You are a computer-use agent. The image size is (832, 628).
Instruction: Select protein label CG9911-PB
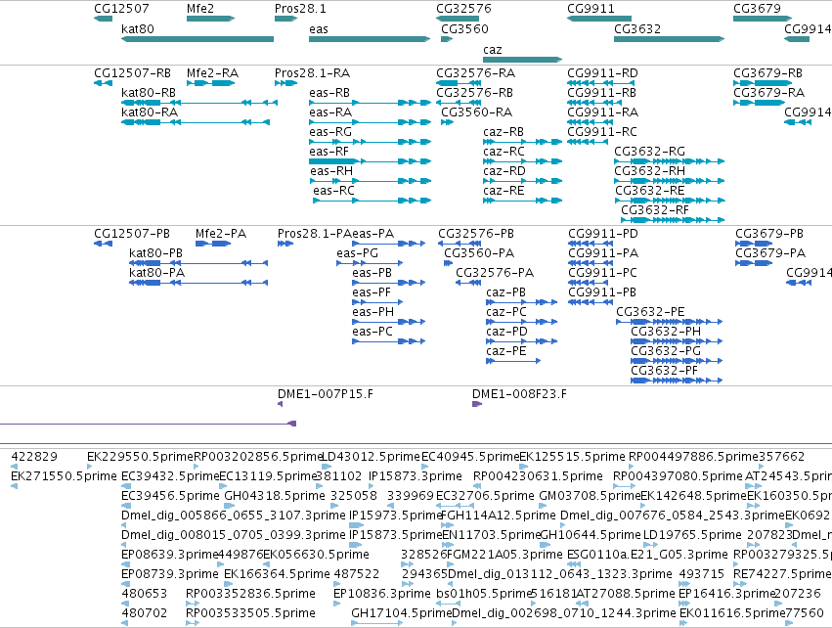pos(602,292)
